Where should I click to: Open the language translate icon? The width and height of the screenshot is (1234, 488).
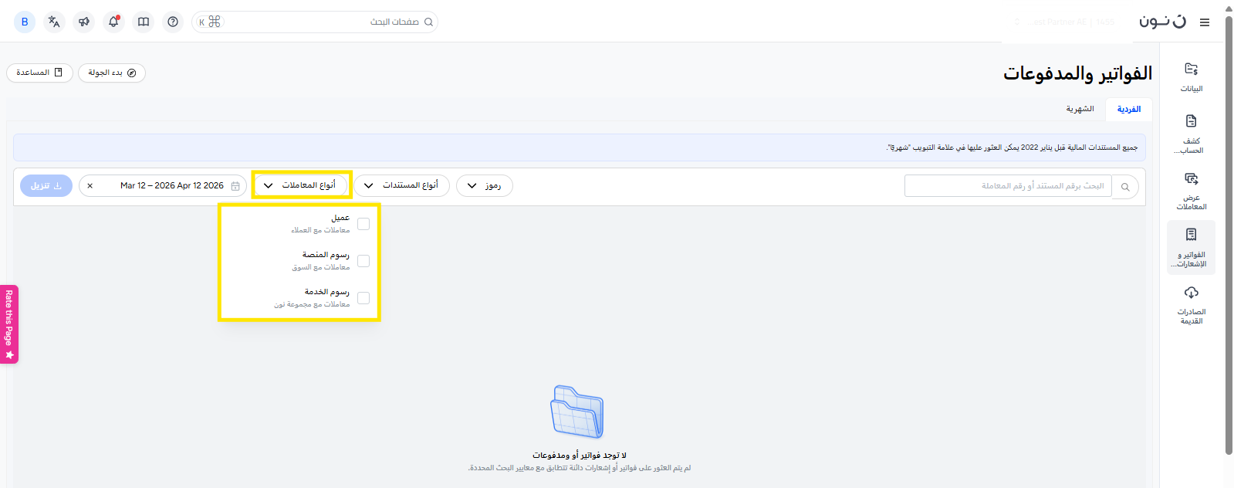(54, 22)
